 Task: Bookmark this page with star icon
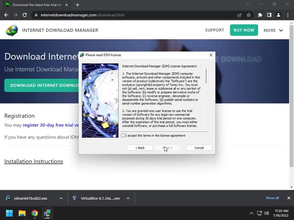tap(249, 15)
